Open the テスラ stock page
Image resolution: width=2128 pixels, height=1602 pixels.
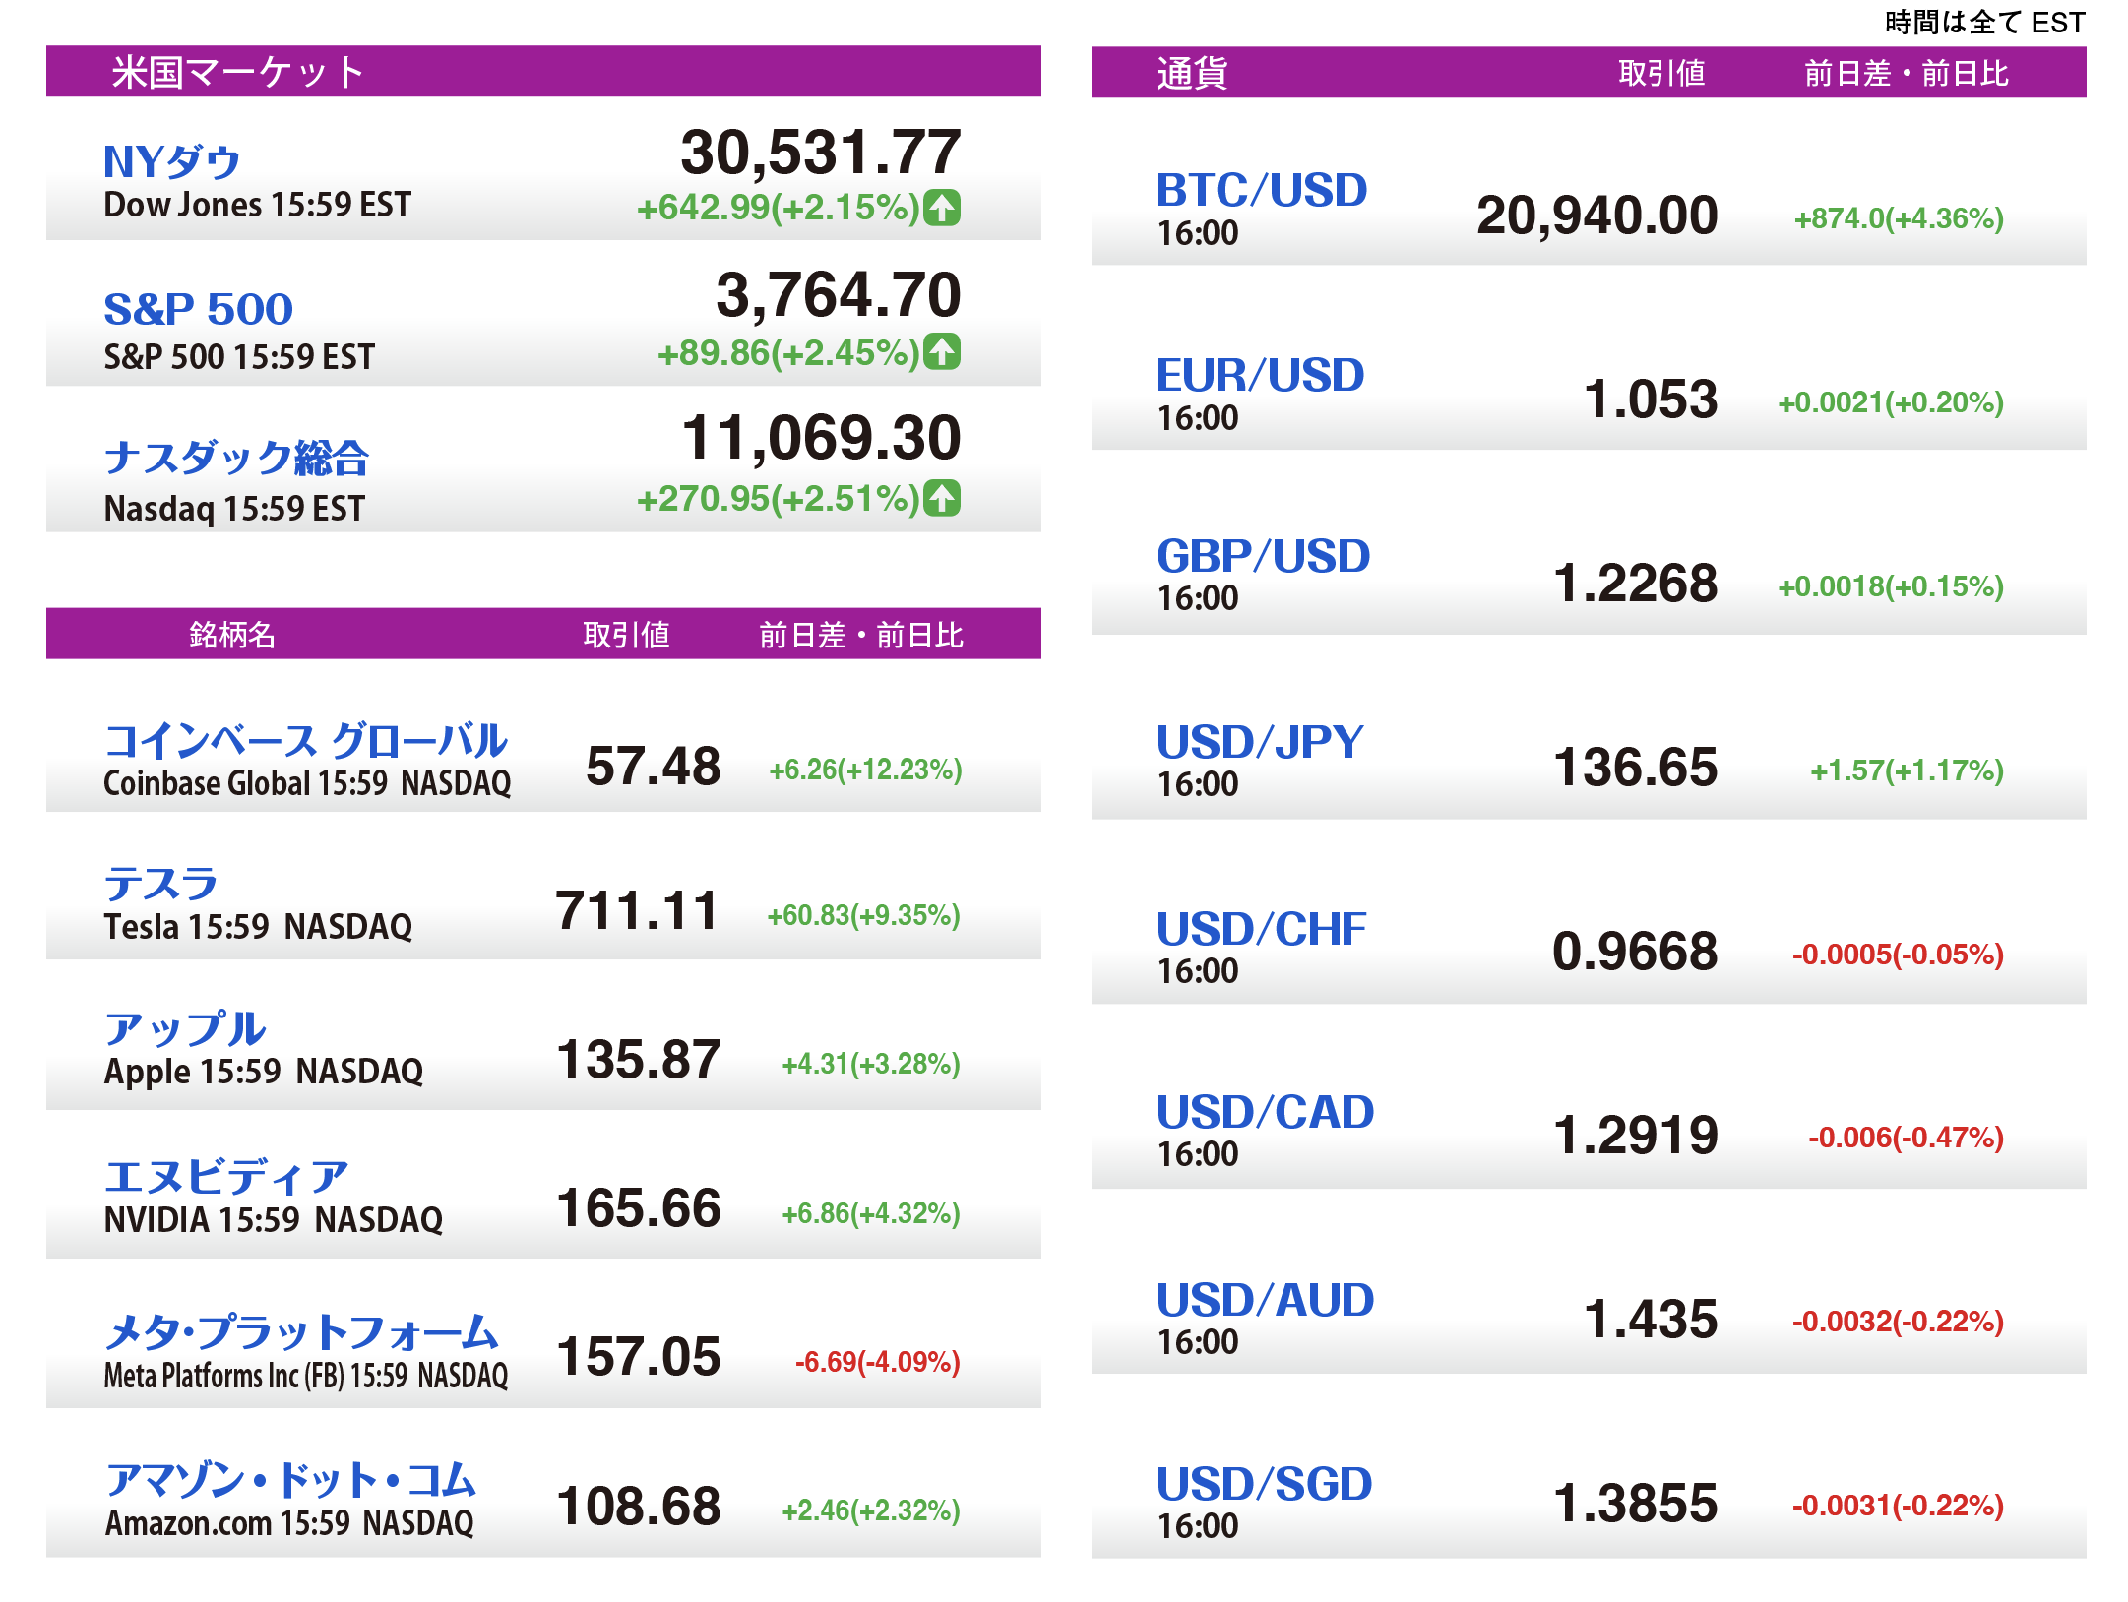click(160, 885)
